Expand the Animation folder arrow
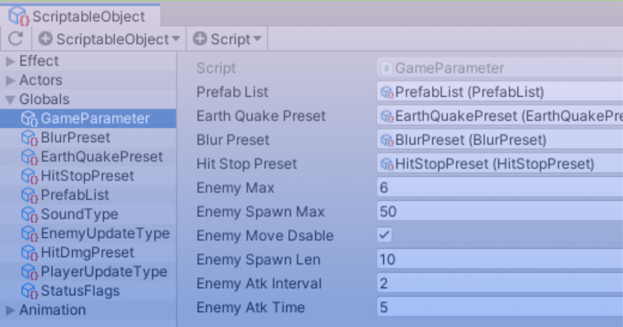623x327 pixels. pyautogui.click(x=10, y=310)
